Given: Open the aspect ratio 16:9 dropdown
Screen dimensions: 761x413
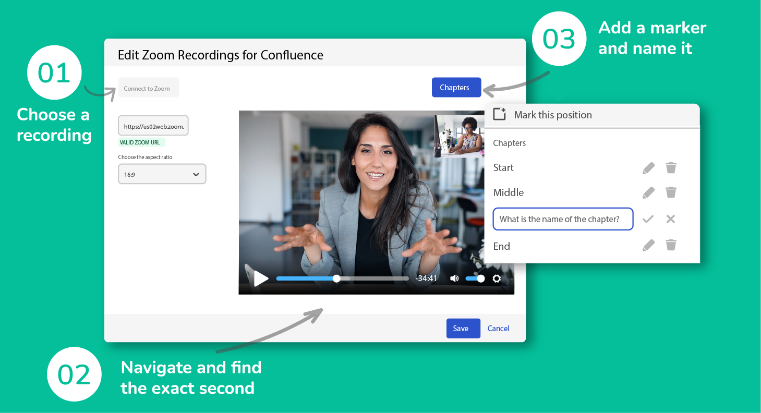Looking at the screenshot, I should tap(162, 174).
